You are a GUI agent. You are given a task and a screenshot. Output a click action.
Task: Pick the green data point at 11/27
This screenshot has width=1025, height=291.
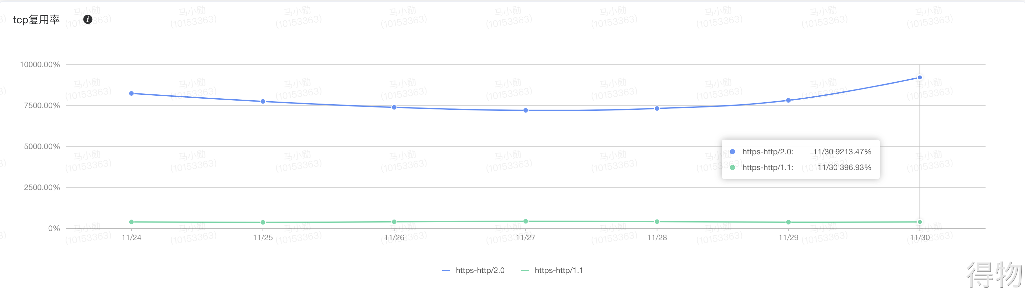(526, 221)
